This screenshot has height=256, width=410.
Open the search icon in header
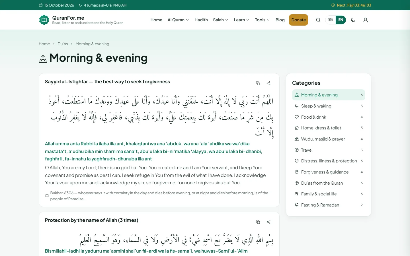pyautogui.click(x=318, y=20)
